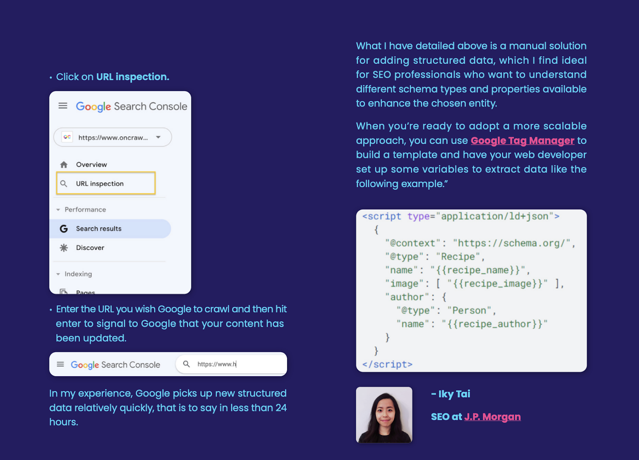Click the Google G icon beside Search results
Screen dimensions: 639x460
[64, 229]
